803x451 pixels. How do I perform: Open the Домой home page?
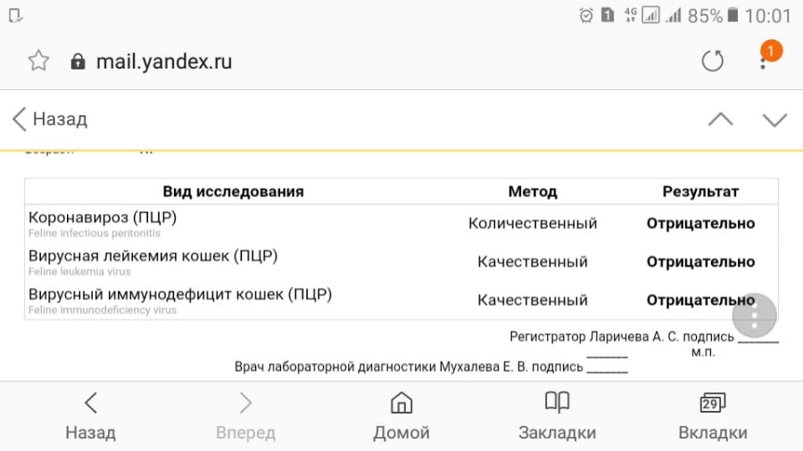401,417
